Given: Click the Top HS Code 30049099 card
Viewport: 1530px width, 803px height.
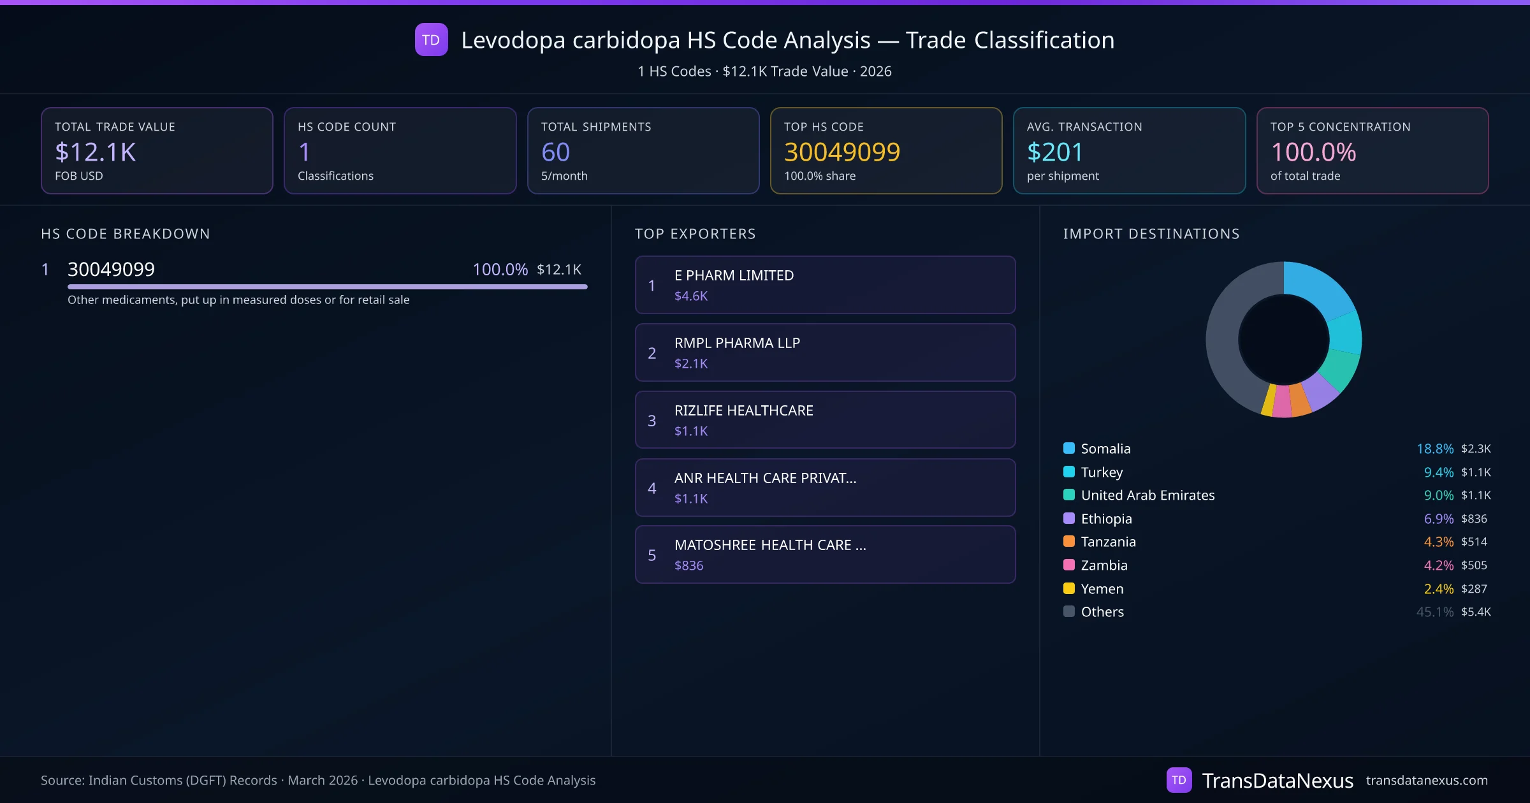Looking at the screenshot, I should pyautogui.click(x=885, y=150).
